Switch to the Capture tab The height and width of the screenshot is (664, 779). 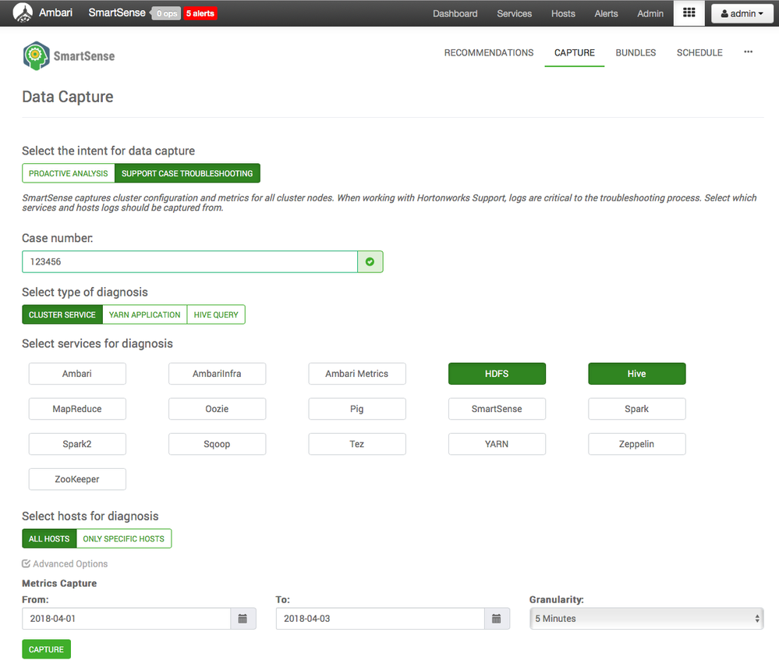click(575, 53)
